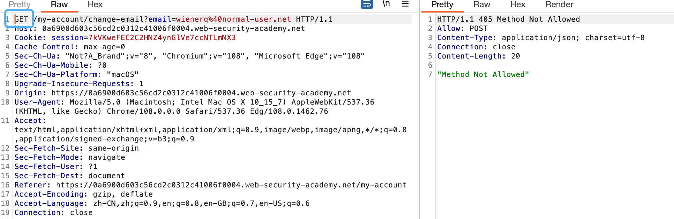The image size is (674, 219).
Task: Open the response Render tab
Action: tap(559, 5)
